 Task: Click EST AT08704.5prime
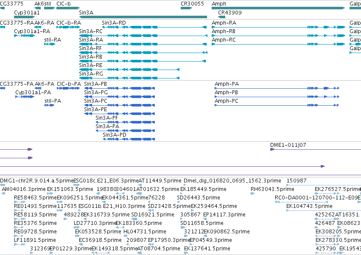(139, 253)
